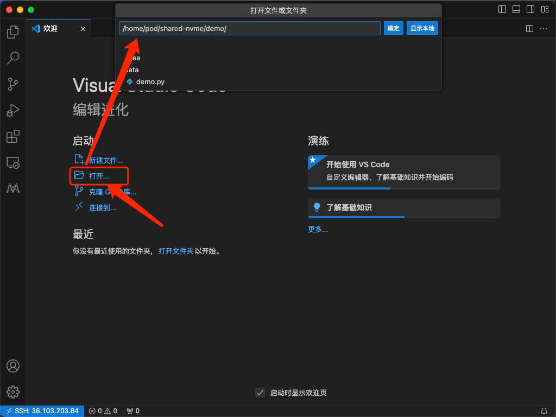This screenshot has height=417, width=556.
Task: Click the 显示本地 button
Action: click(x=422, y=28)
